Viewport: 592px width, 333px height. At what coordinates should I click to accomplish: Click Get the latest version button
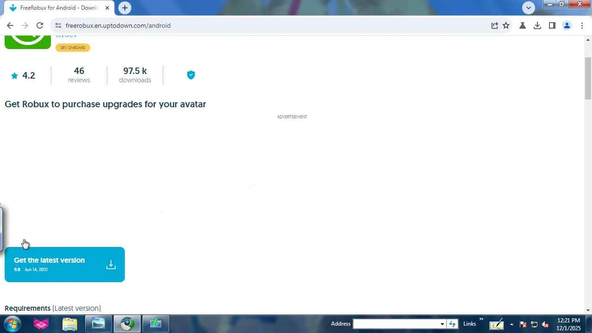click(65, 265)
